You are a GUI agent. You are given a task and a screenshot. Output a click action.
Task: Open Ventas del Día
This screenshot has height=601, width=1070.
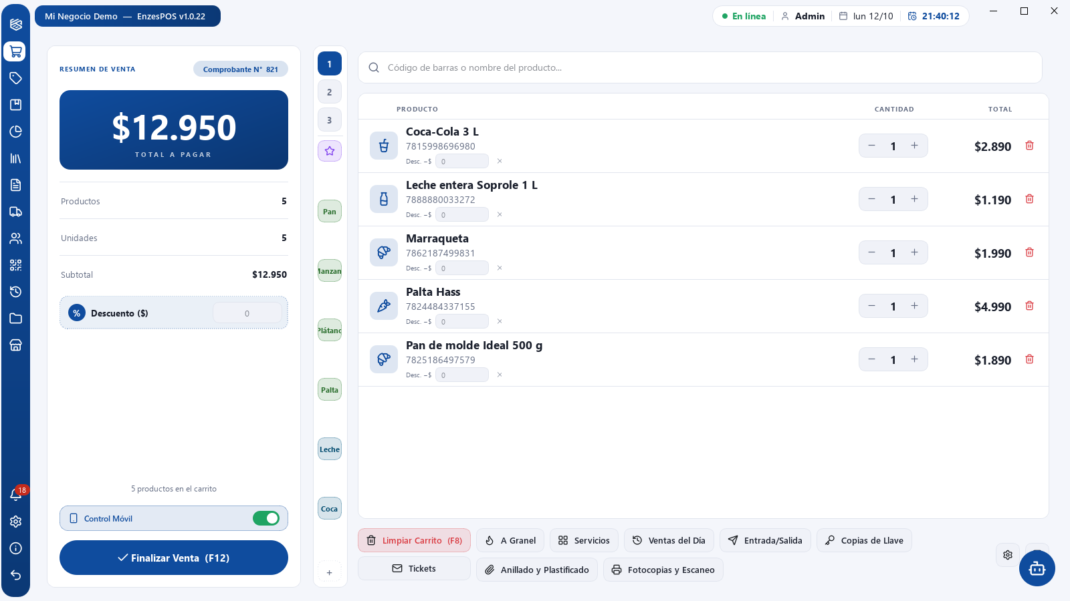[x=669, y=540]
